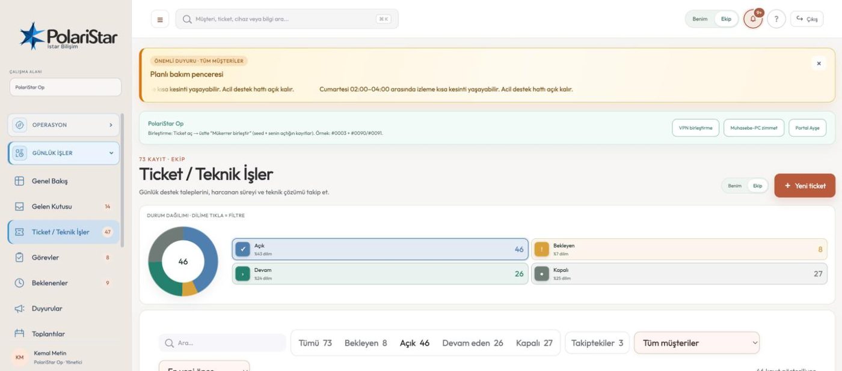Select Benim beside Yeni ticket button

click(734, 186)
